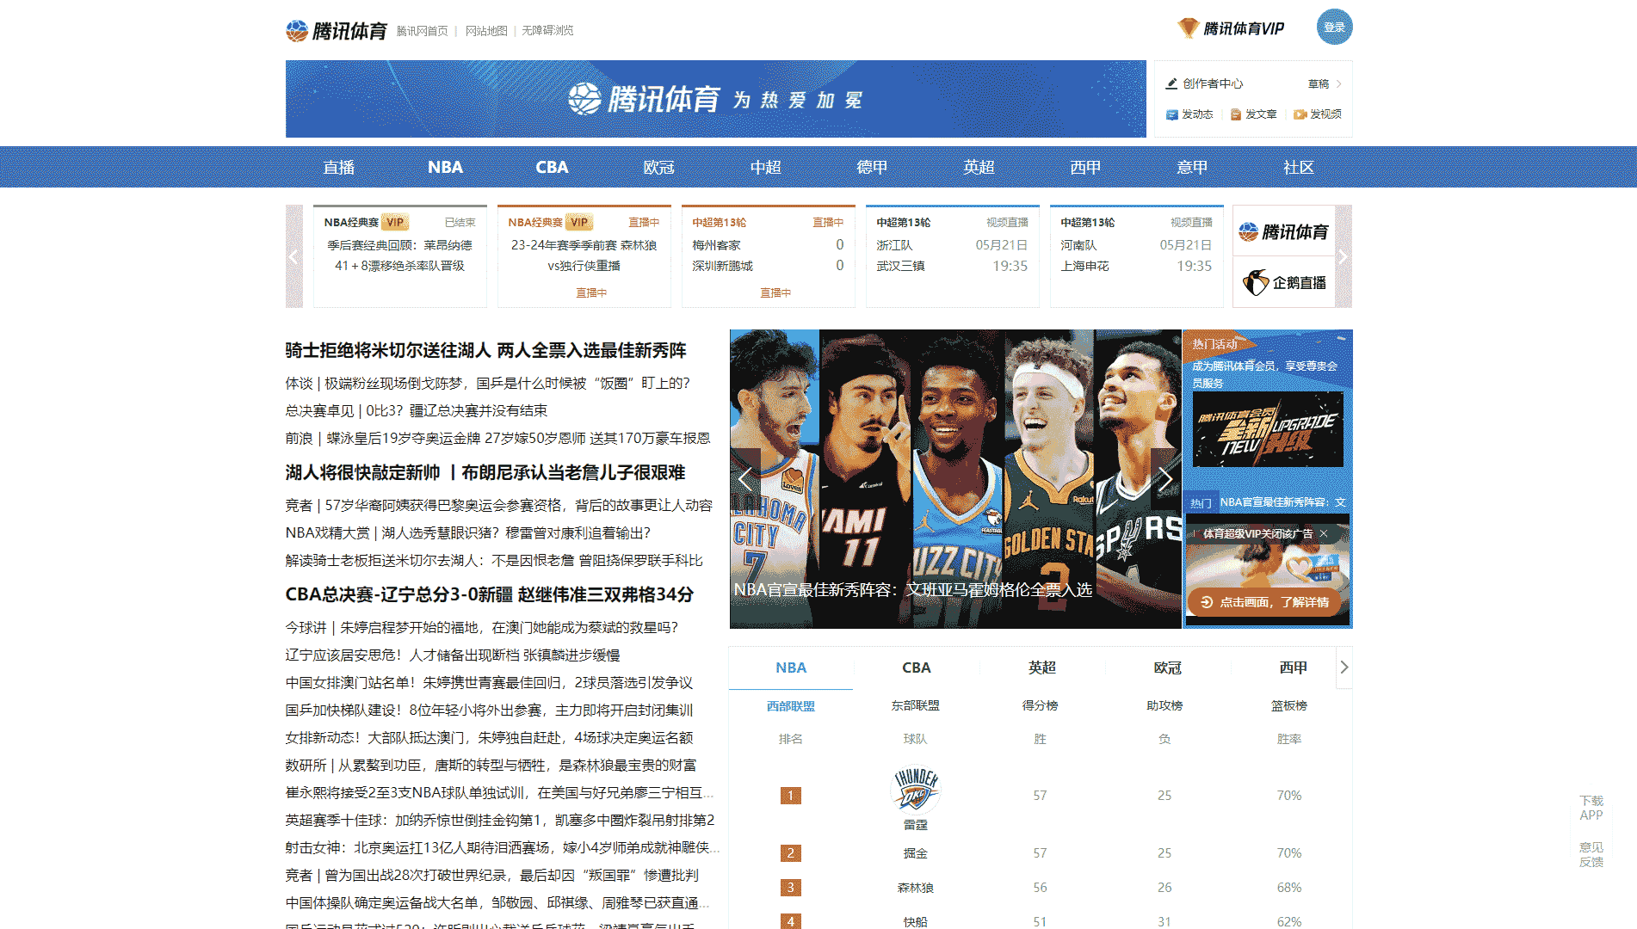Click the rank 3 badge beside 森林狼
1637x929 pixels.
pyautogui.click(x=791, y=888)
